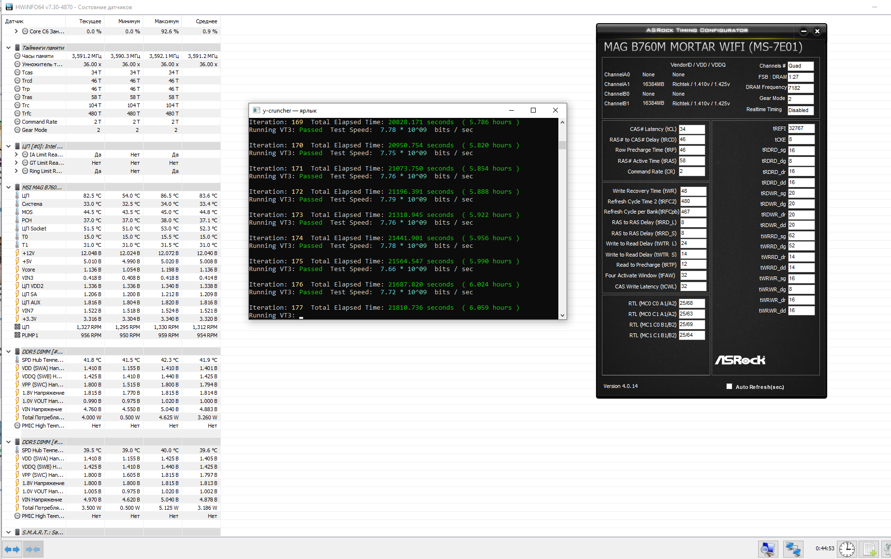Collapse the MSI MAG B760 sensor group
Viewport: 891px width, 559px height.
pos(9,187)
